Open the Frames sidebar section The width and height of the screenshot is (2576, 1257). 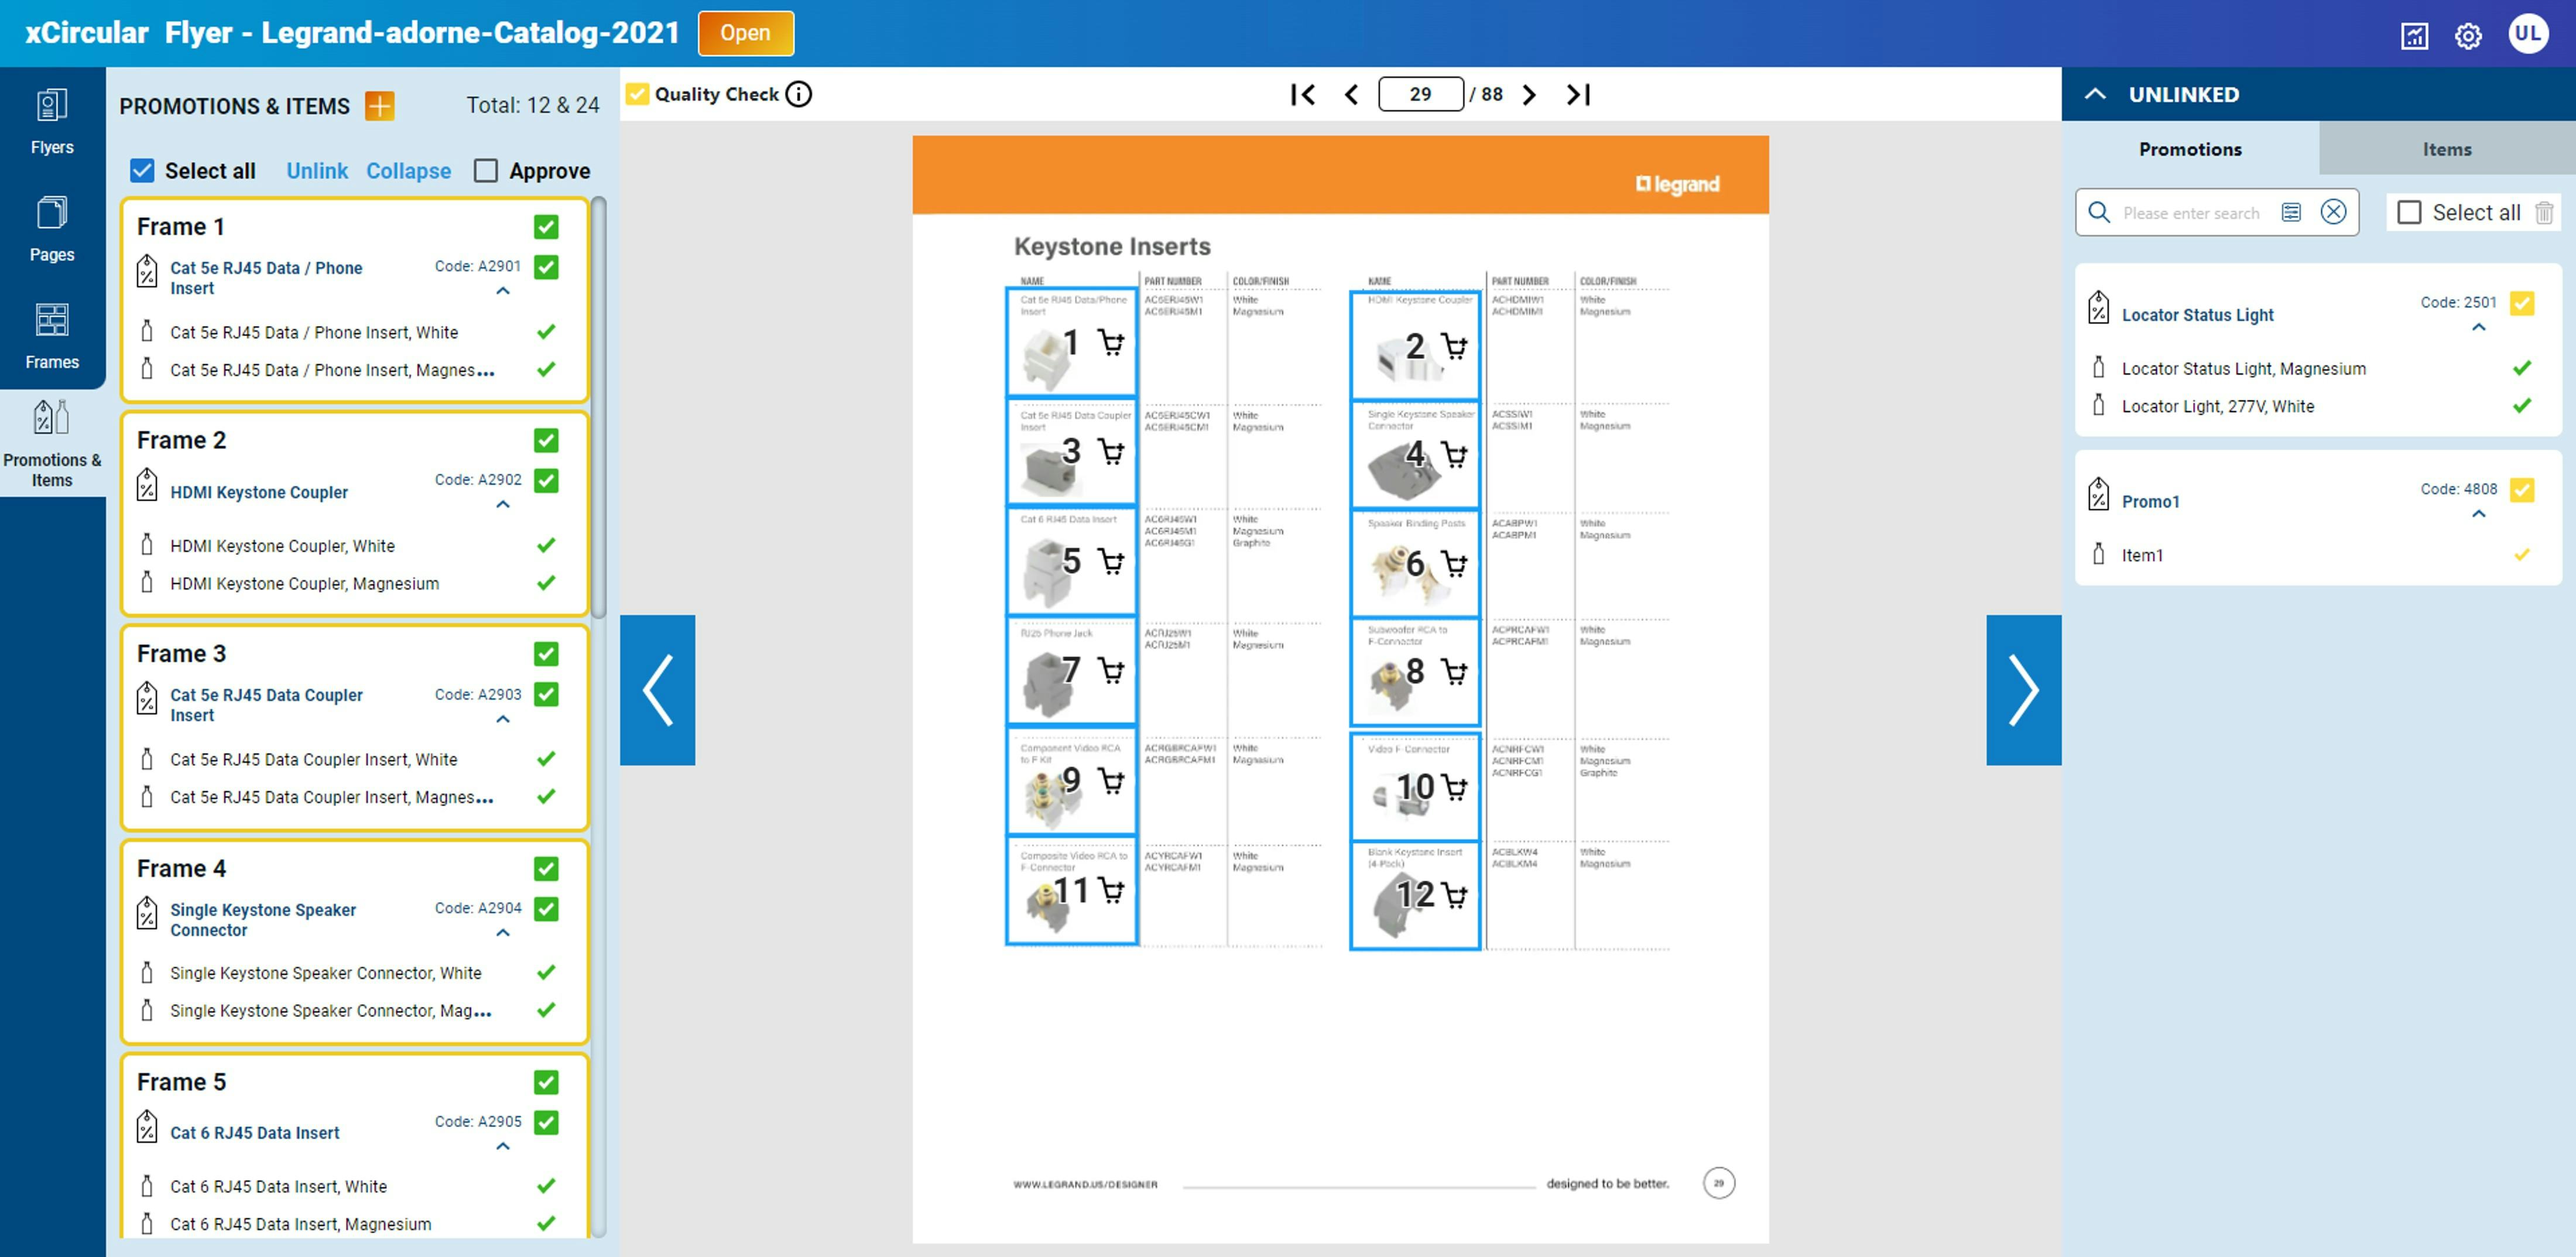click(52, 336)
